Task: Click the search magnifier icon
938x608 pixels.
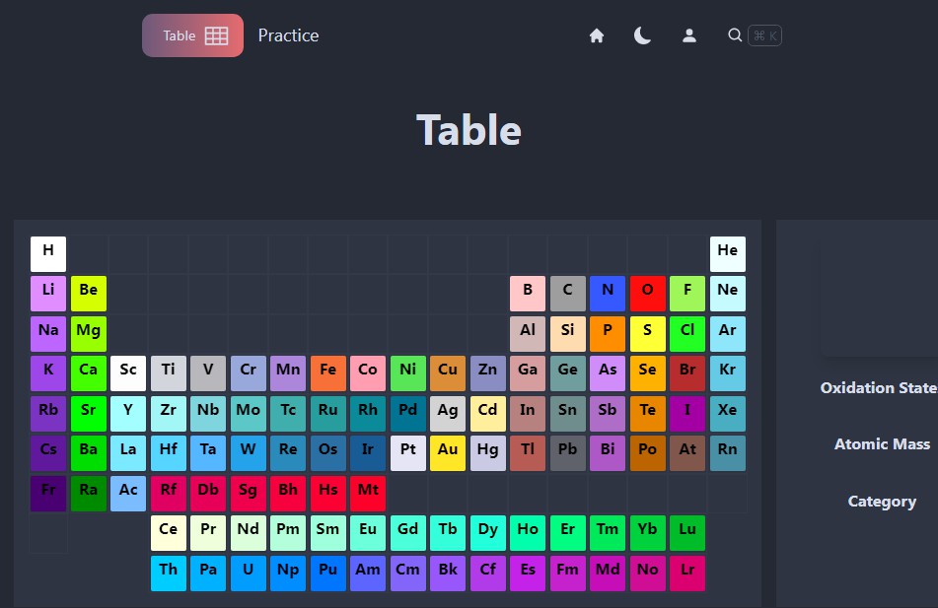Action: coord(735,34)
